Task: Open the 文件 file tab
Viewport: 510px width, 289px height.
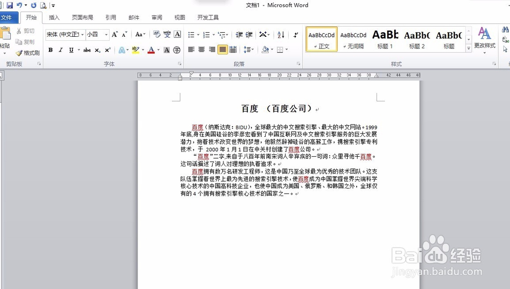Action: 8,17
